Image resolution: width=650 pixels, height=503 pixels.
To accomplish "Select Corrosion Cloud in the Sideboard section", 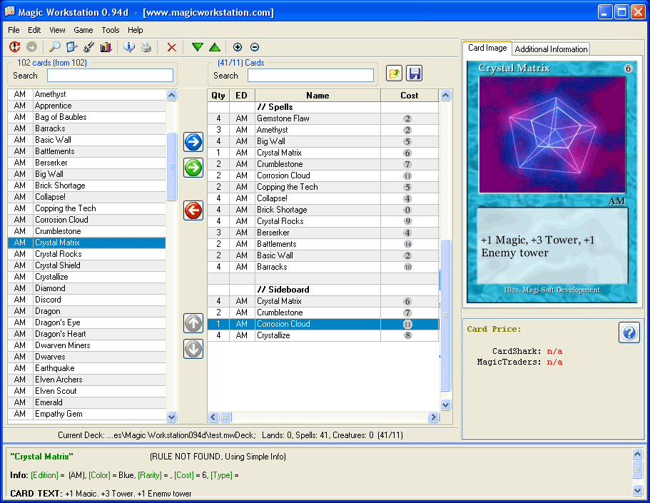I will (x=323, y=324).
